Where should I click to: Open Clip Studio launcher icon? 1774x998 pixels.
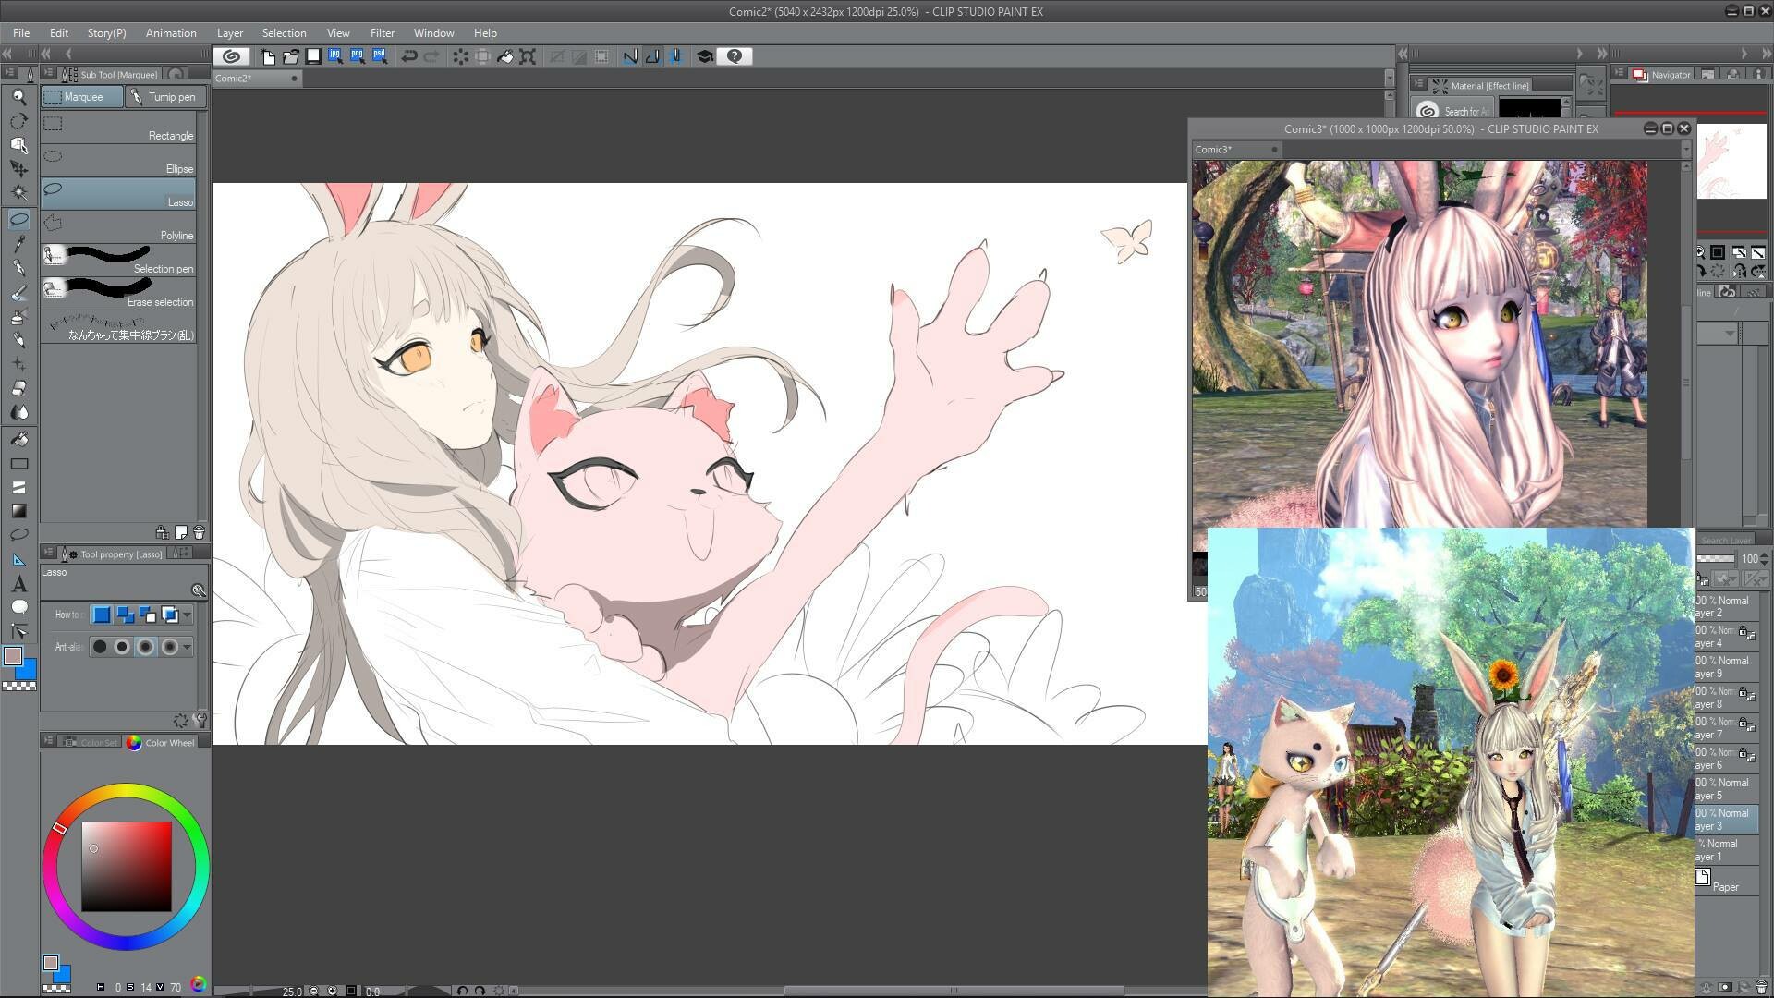point(231,56)
